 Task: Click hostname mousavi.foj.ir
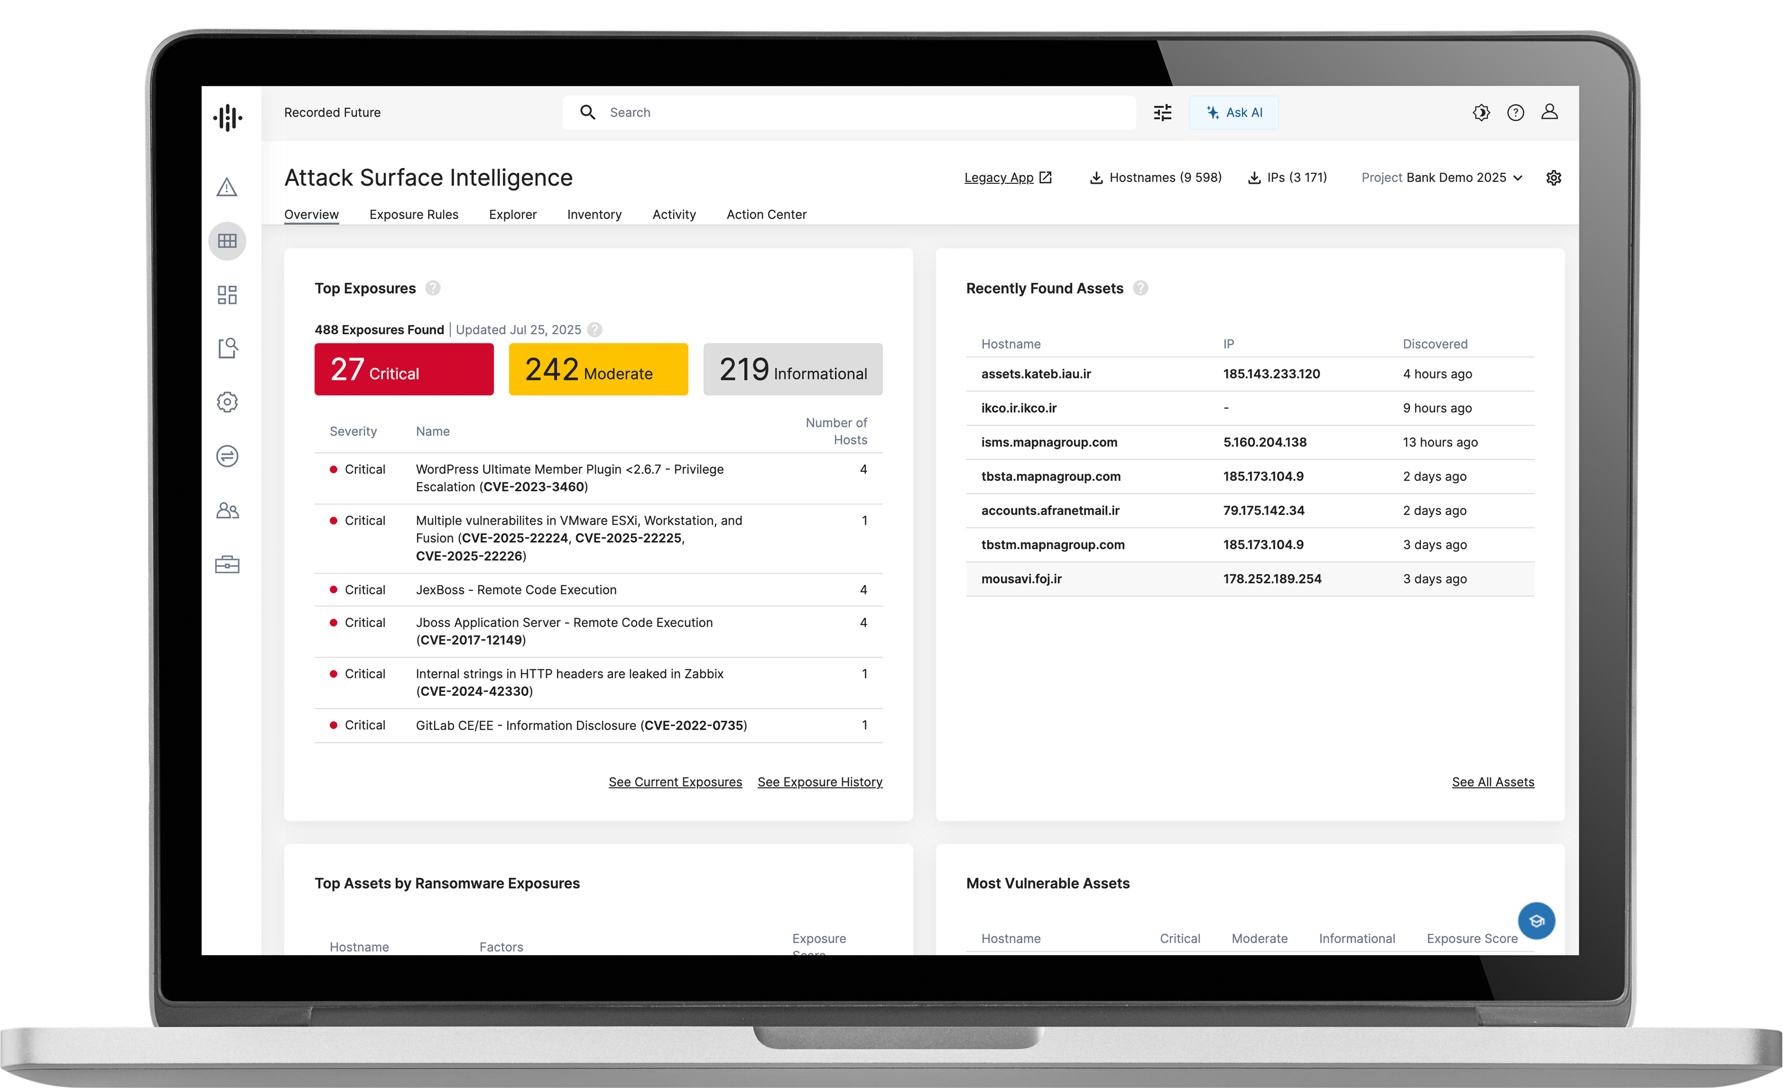click(1021, 578)
